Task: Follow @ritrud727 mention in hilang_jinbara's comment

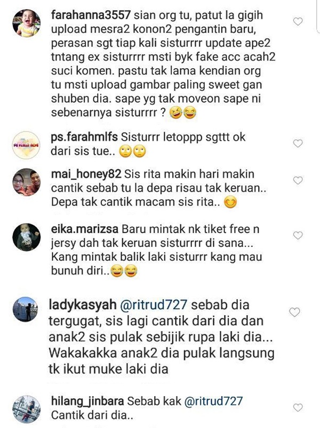Action: (x=214, y=401)
